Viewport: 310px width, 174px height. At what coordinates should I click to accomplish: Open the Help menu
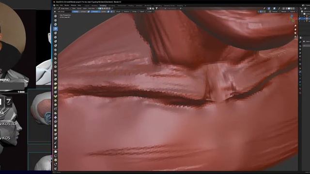[79, 5]
